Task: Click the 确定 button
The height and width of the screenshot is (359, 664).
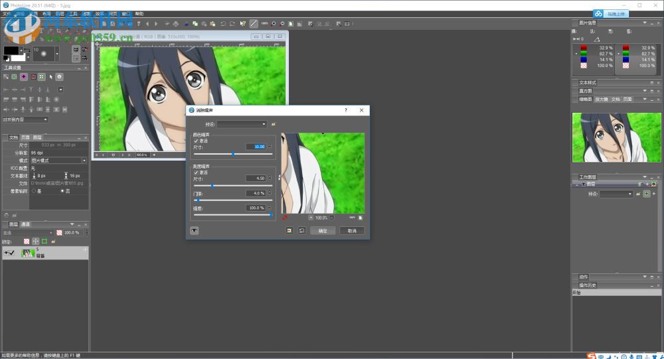Action: [x=323, y=230]
